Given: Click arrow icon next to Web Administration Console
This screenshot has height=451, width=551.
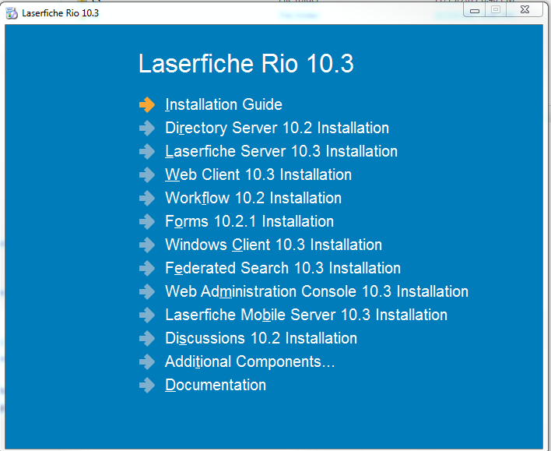Looking at the screenshot, I should (147, 291).
